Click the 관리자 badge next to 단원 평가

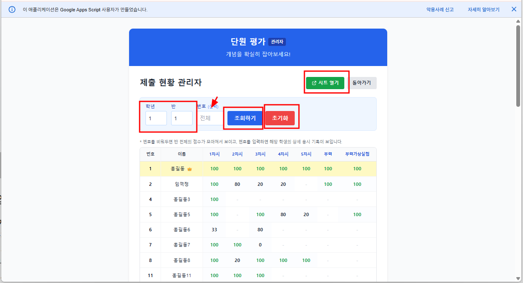(x=277, y=42)
